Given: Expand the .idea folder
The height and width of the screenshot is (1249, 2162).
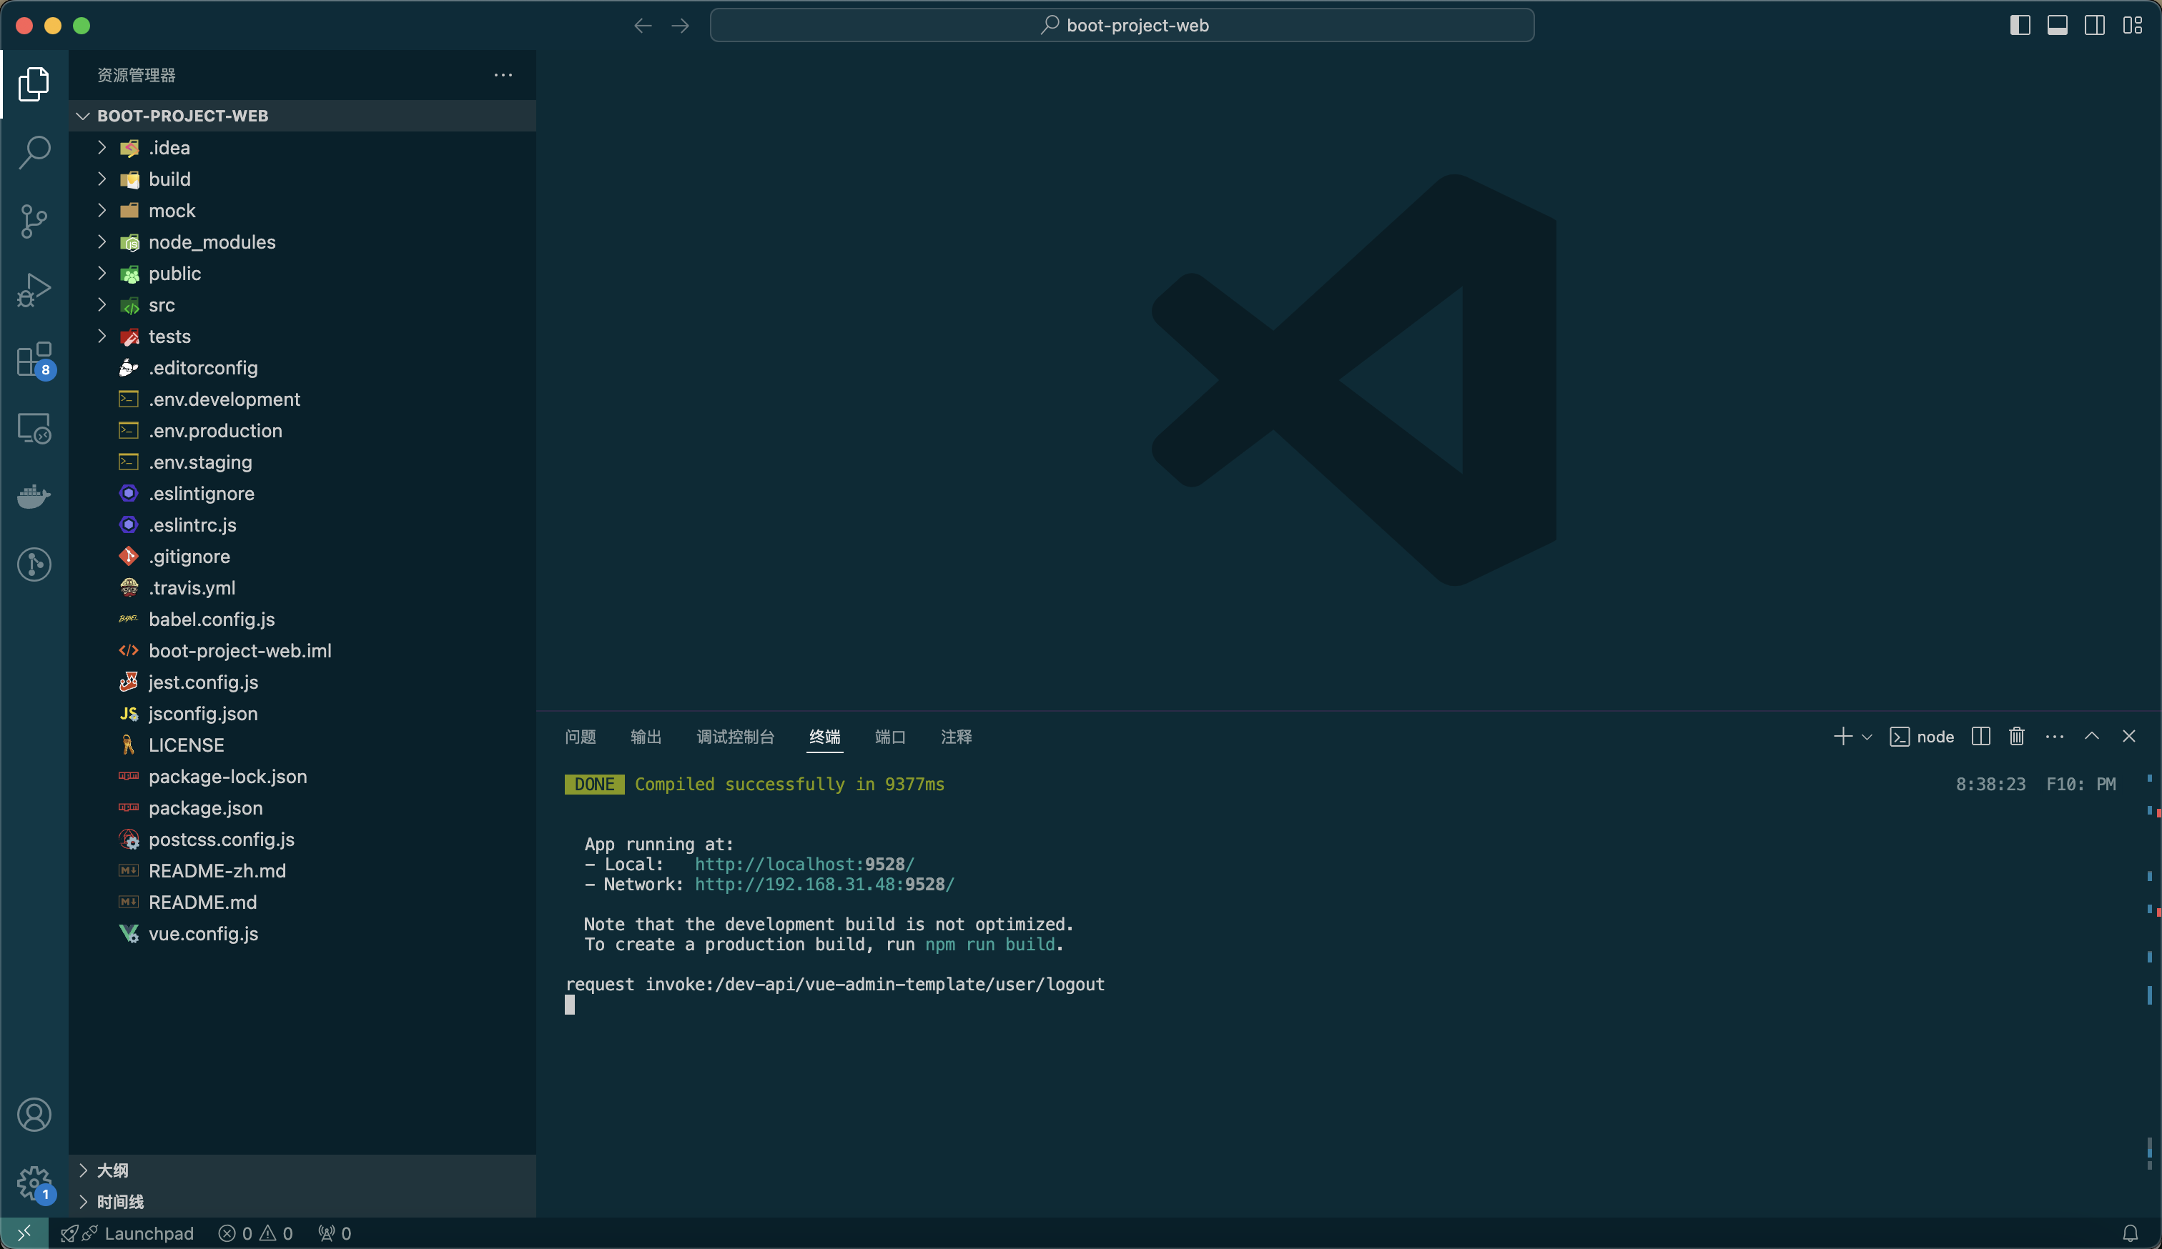Looking at the screenshot, I should coord(302,147).
